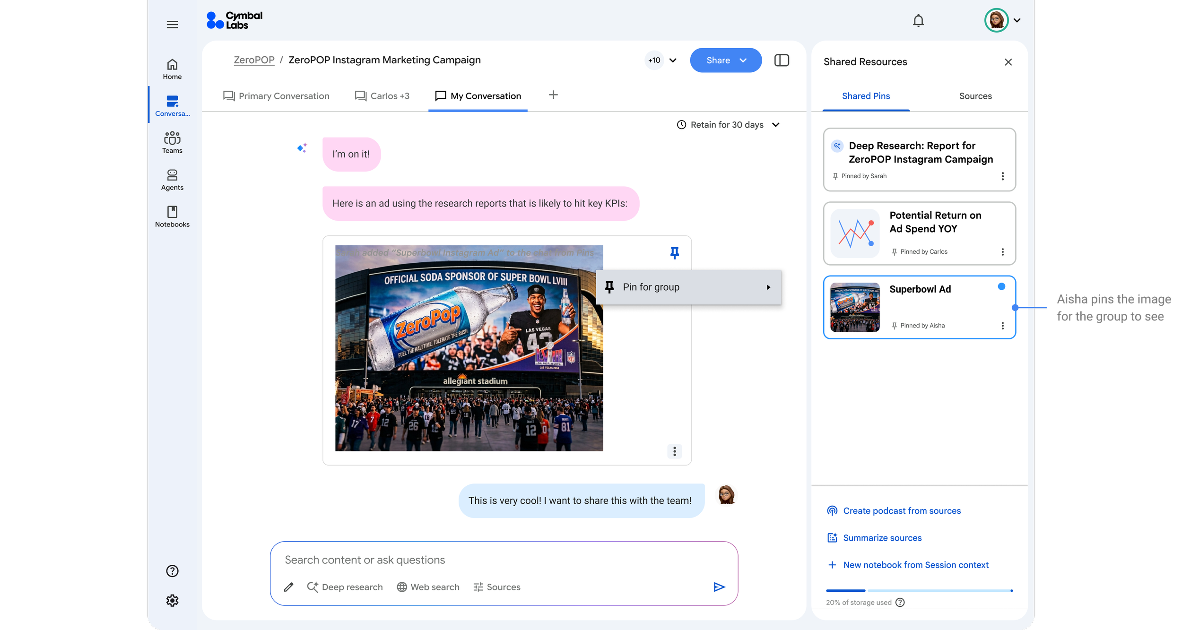Open the ad image card's more options
The height and width of the screenshot is (630, 1182).
click(x=675, y=451)
